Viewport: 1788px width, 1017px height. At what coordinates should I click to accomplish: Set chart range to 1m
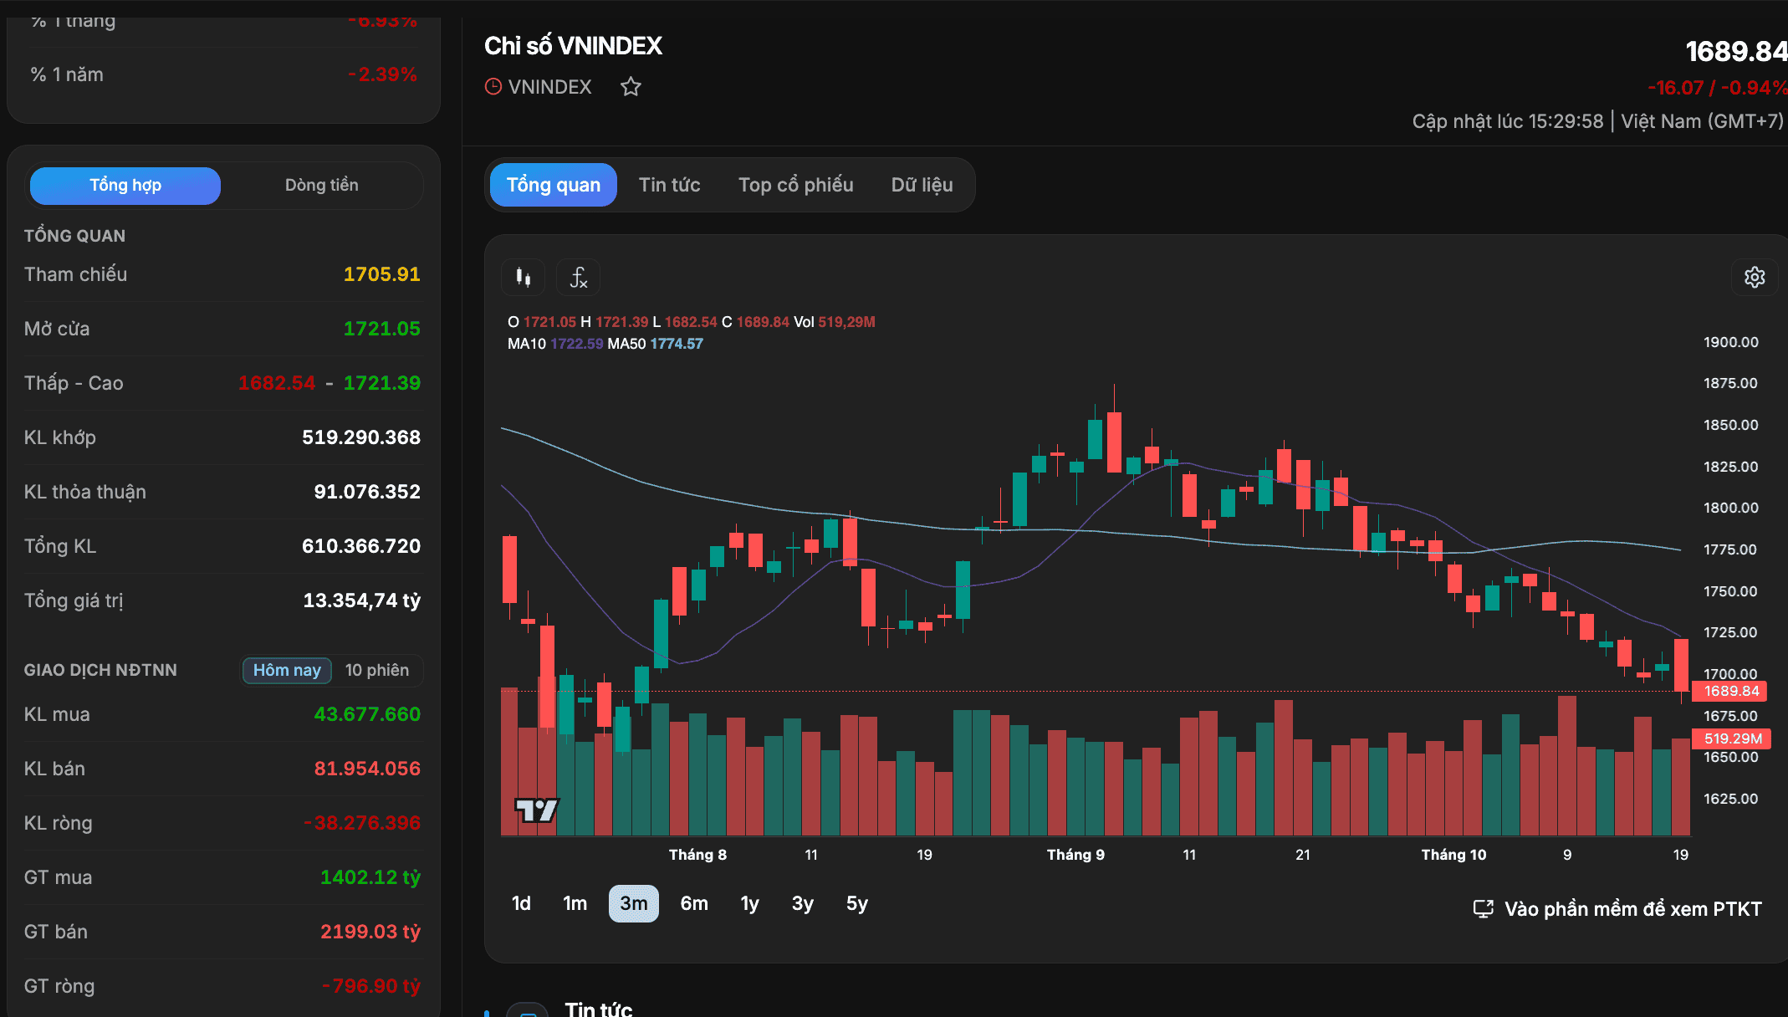click(x=575, y=903)
